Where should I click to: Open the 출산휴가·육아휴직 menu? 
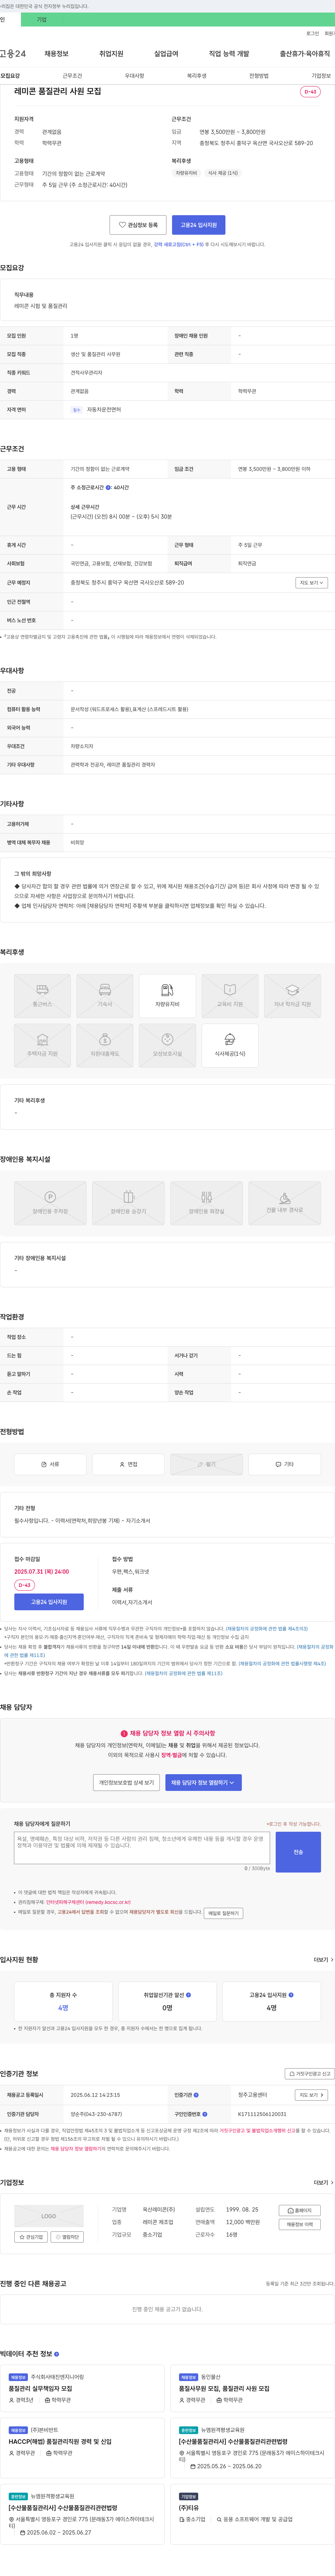point(305,54)
